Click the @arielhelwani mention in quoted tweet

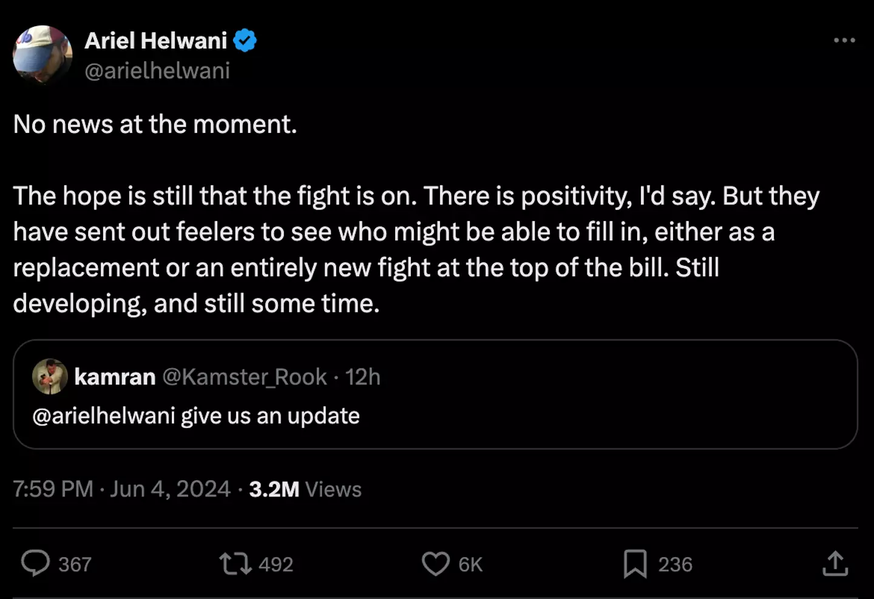[103, 416]
